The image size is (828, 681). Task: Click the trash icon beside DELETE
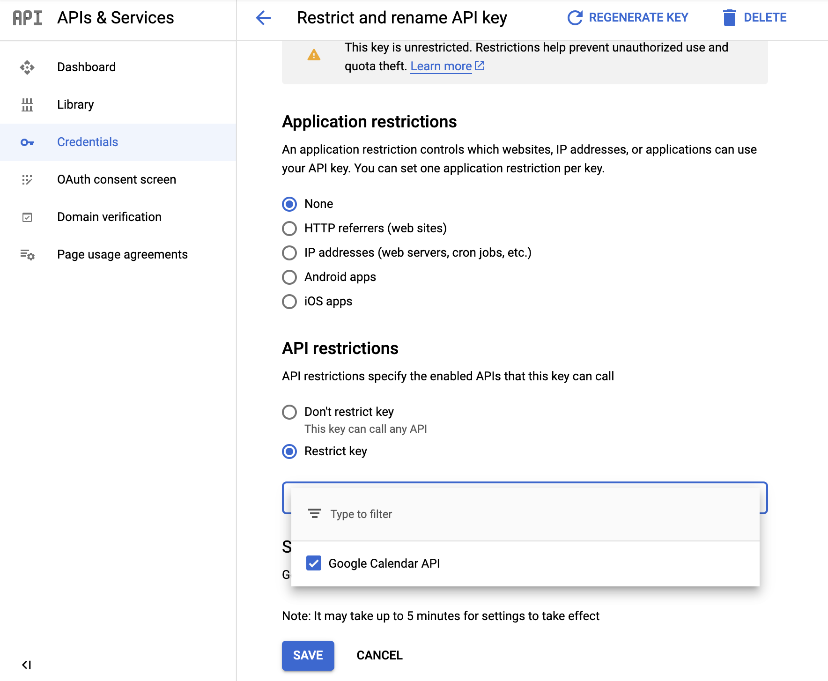(x=729, y=18)
